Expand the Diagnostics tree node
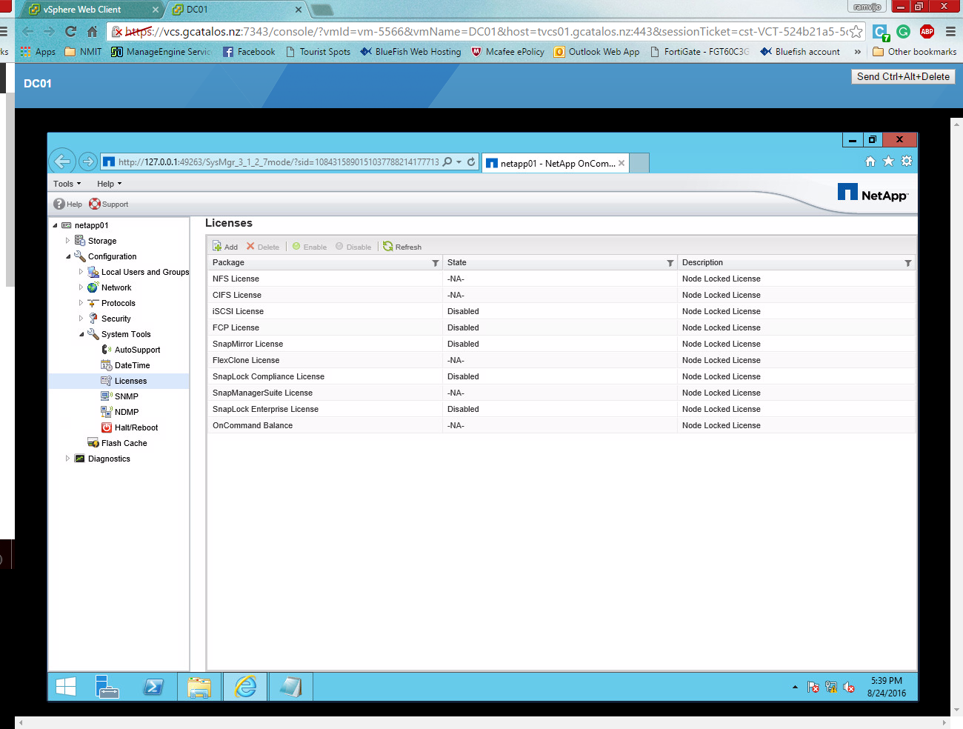This screenshot has height=729, width=963. click(67, 459)
